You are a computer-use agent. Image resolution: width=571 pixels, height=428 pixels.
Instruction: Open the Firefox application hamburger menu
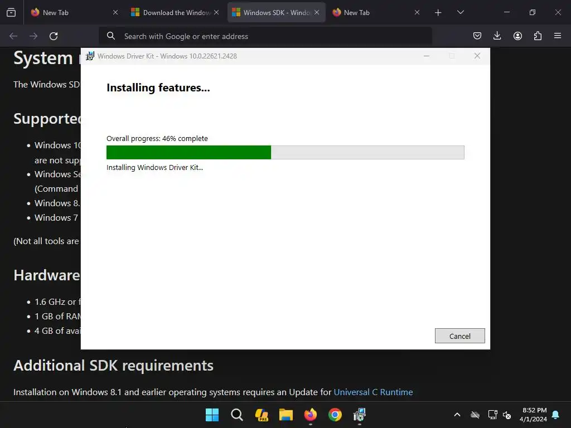(558, 36)
